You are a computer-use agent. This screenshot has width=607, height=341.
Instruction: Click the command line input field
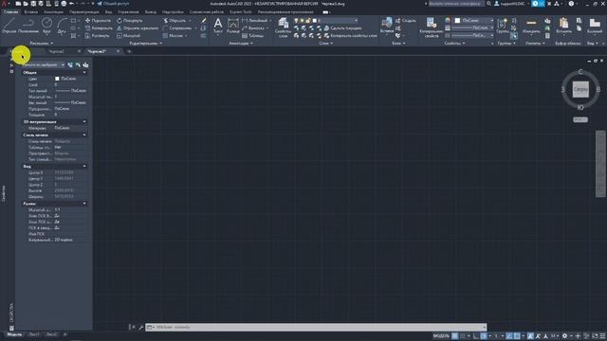point(316,327)
